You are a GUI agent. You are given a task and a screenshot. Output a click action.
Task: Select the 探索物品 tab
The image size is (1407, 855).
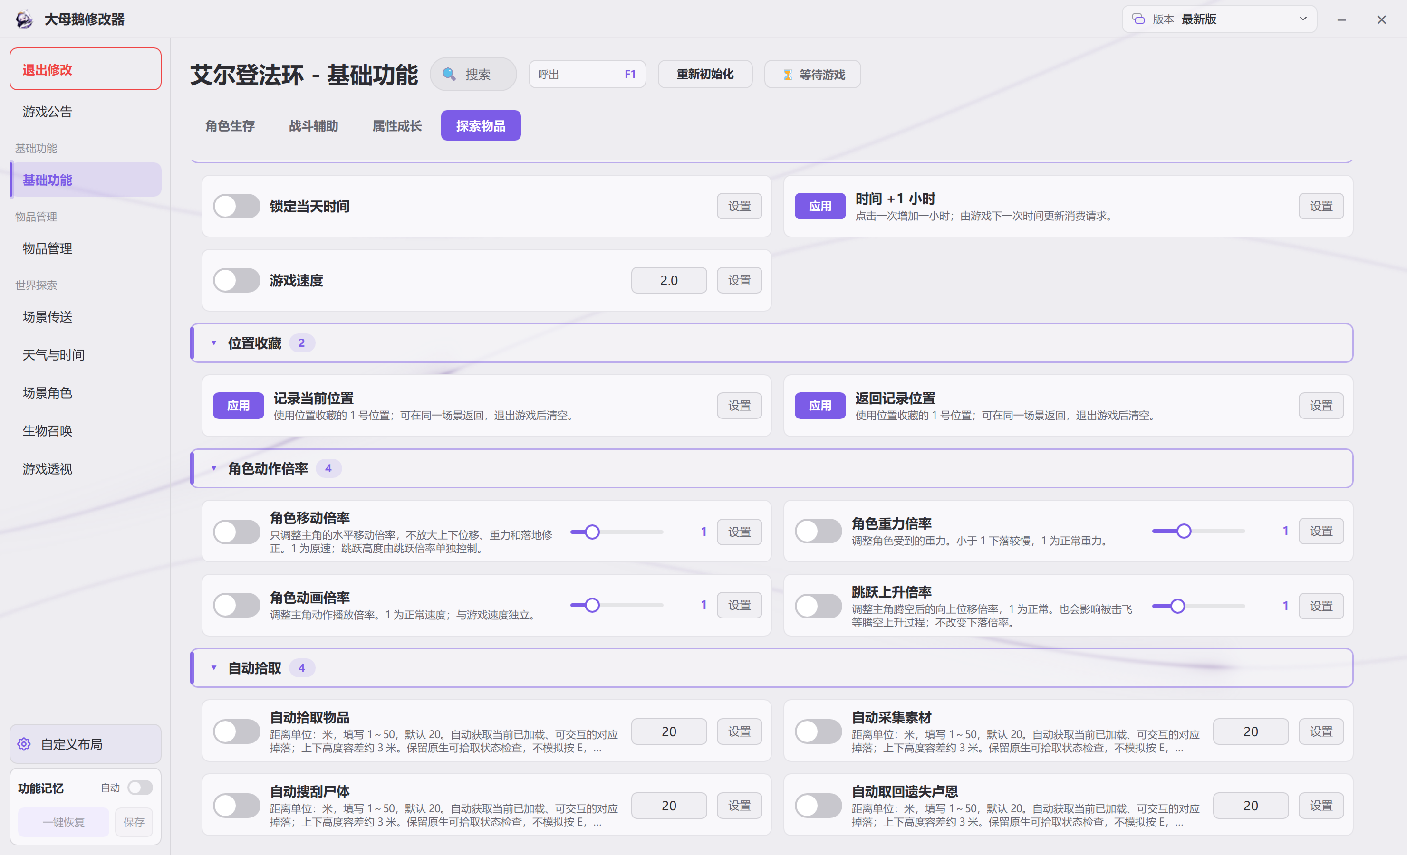point(481,125)
